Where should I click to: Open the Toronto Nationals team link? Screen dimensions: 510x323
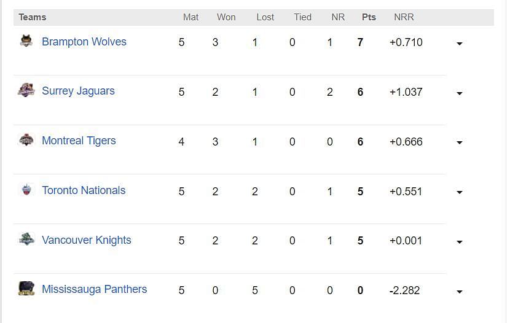(x=84, y=190)
